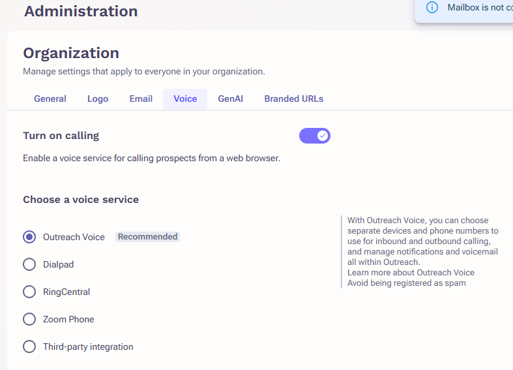Choose Zoom Phone voice service
The image size is (513, 370).
click(x=29, y=319)
